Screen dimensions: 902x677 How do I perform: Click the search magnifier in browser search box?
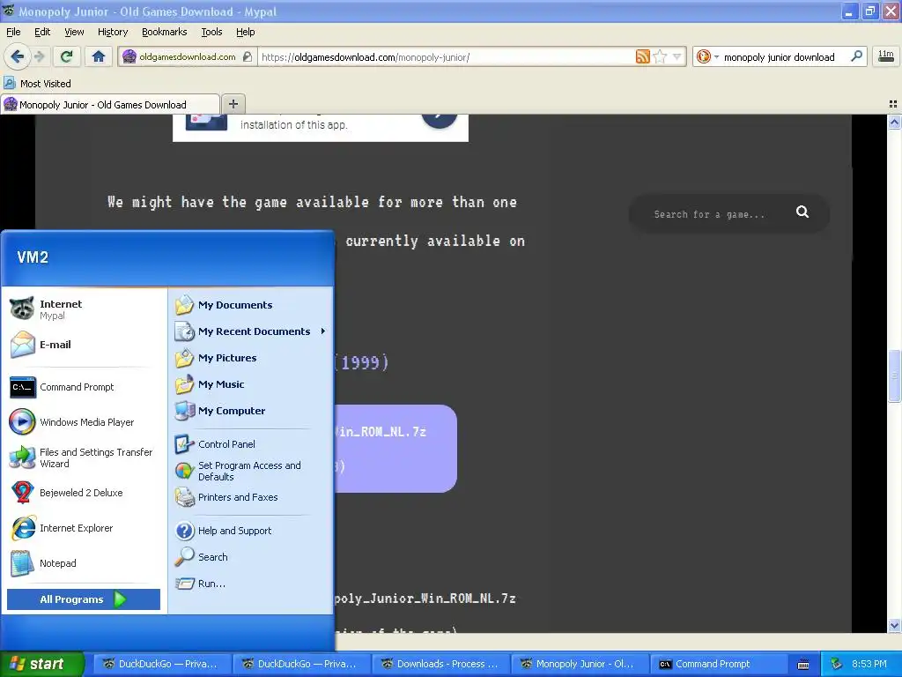coord(856,56)
